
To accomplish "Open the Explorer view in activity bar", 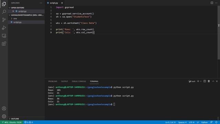I will click(x=4, y=4).
